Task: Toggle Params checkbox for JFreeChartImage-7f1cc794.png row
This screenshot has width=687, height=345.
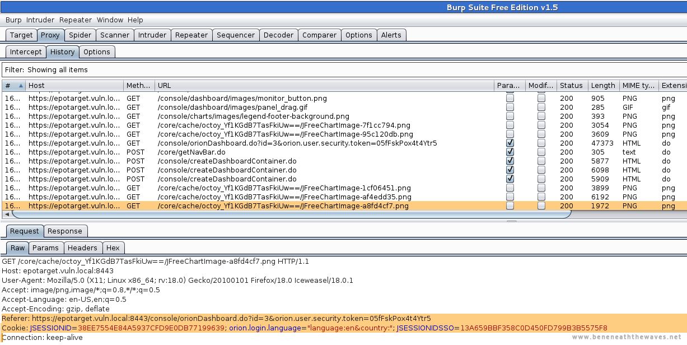Action: (x=510, y=125)
